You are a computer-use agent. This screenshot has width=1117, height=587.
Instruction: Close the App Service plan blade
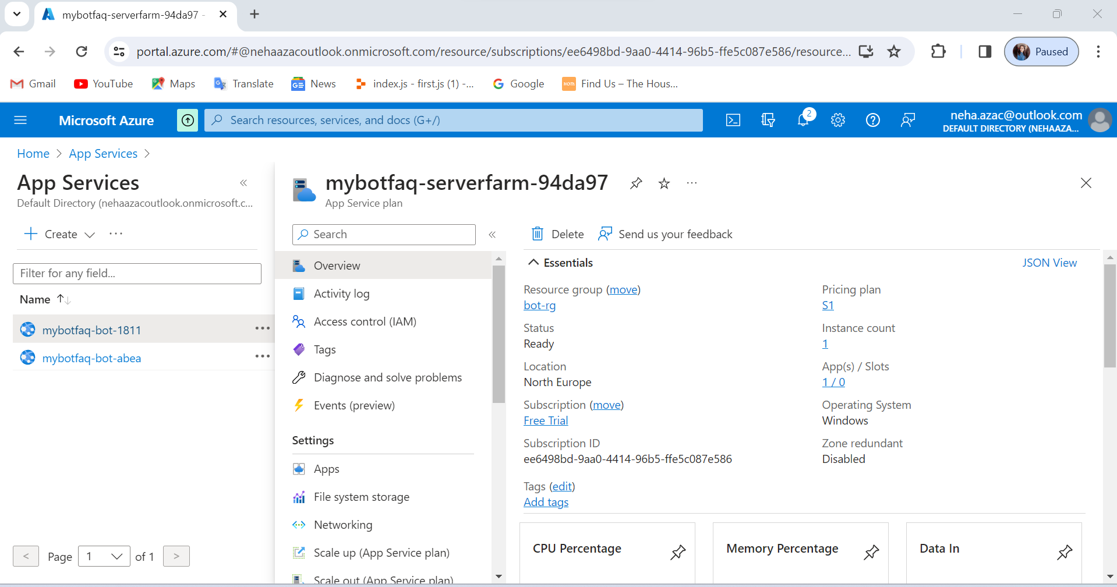[x=1086, y=183]
